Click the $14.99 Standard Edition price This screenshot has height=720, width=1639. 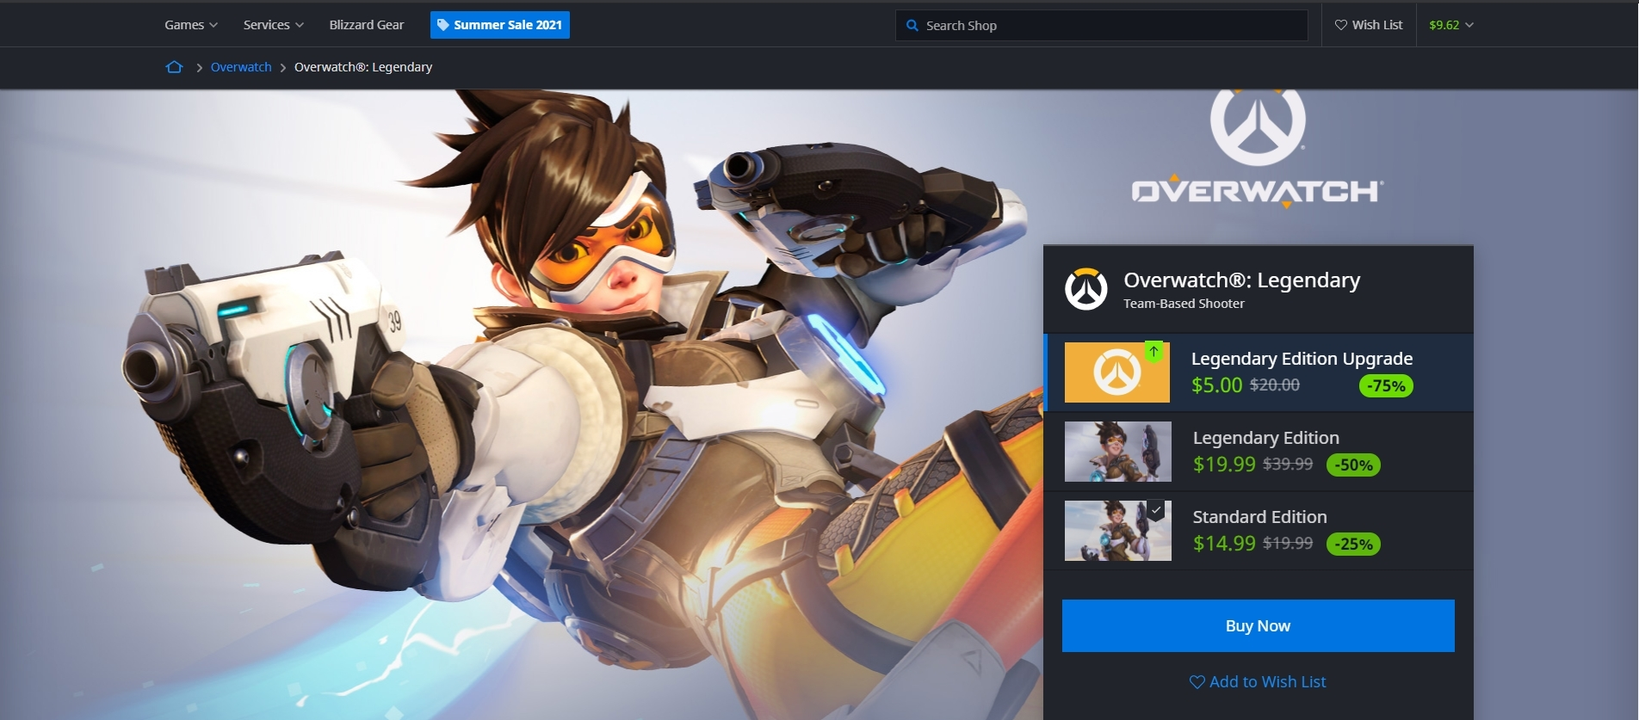[1224, 544]
